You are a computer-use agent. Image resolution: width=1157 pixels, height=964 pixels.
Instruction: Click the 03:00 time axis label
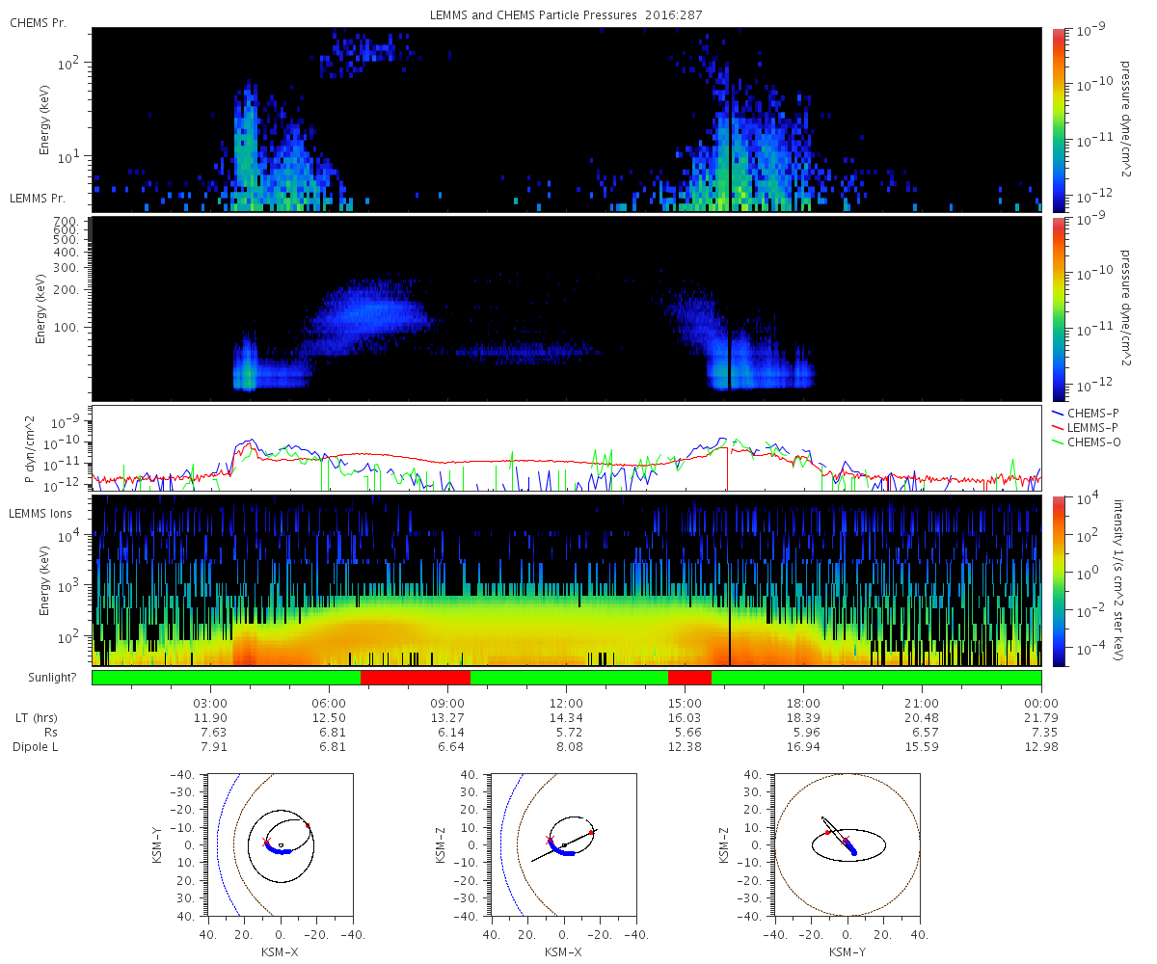[x=210, y=703]
